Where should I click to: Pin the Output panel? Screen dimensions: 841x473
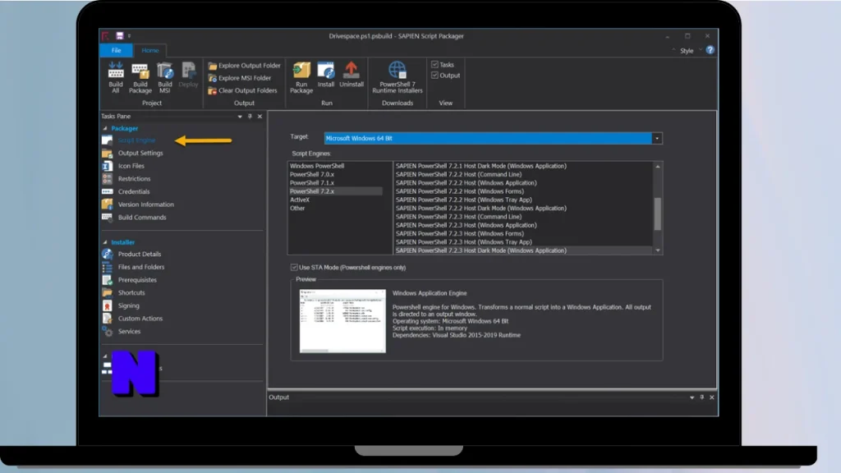point(702,397)
